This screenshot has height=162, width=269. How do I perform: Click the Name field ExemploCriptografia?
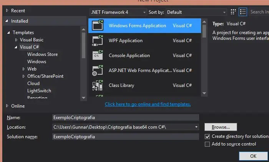click(x=126, y=118)
